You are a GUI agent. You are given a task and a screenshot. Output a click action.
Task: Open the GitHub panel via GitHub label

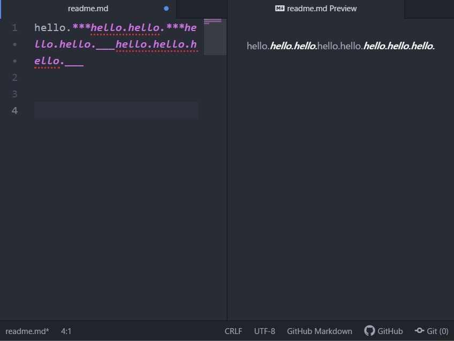pos(390,331)
